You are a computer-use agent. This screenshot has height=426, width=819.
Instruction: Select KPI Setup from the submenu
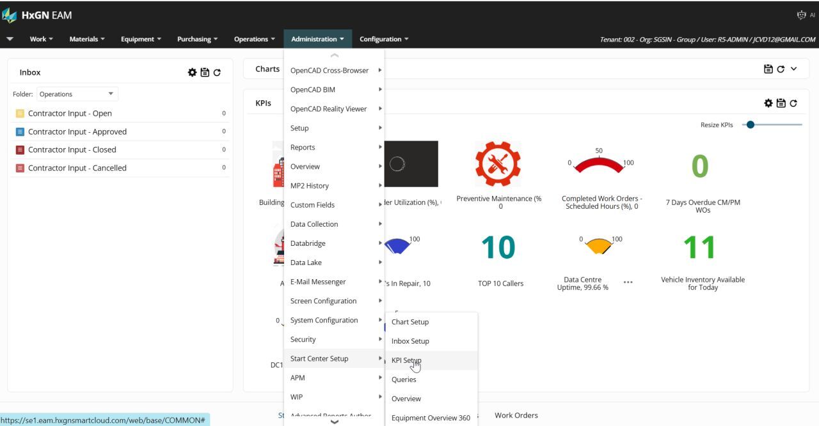point(406,360)
